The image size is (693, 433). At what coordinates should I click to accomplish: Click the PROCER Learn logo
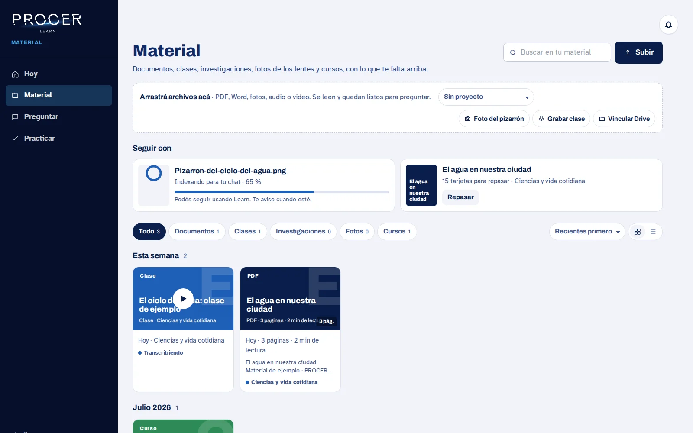tap(47, 23)
